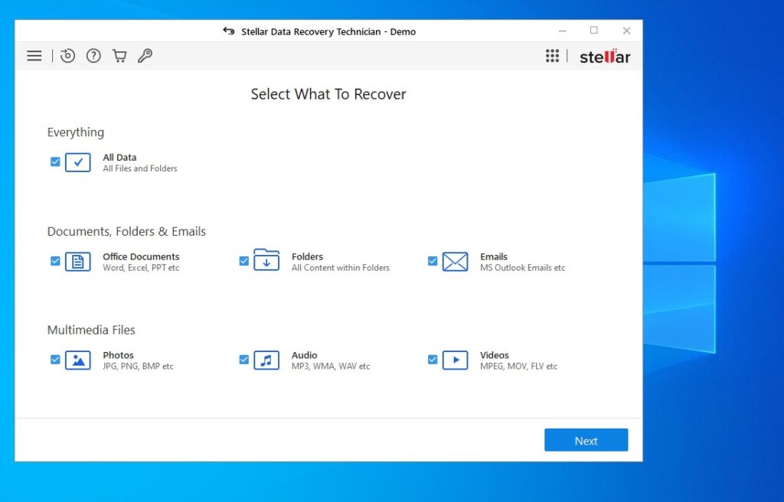
Task: Click "JPG, PNG, BMP etc" description
Action: (x=138, y=366)
